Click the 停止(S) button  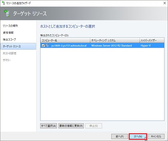[x=94, y=126]
